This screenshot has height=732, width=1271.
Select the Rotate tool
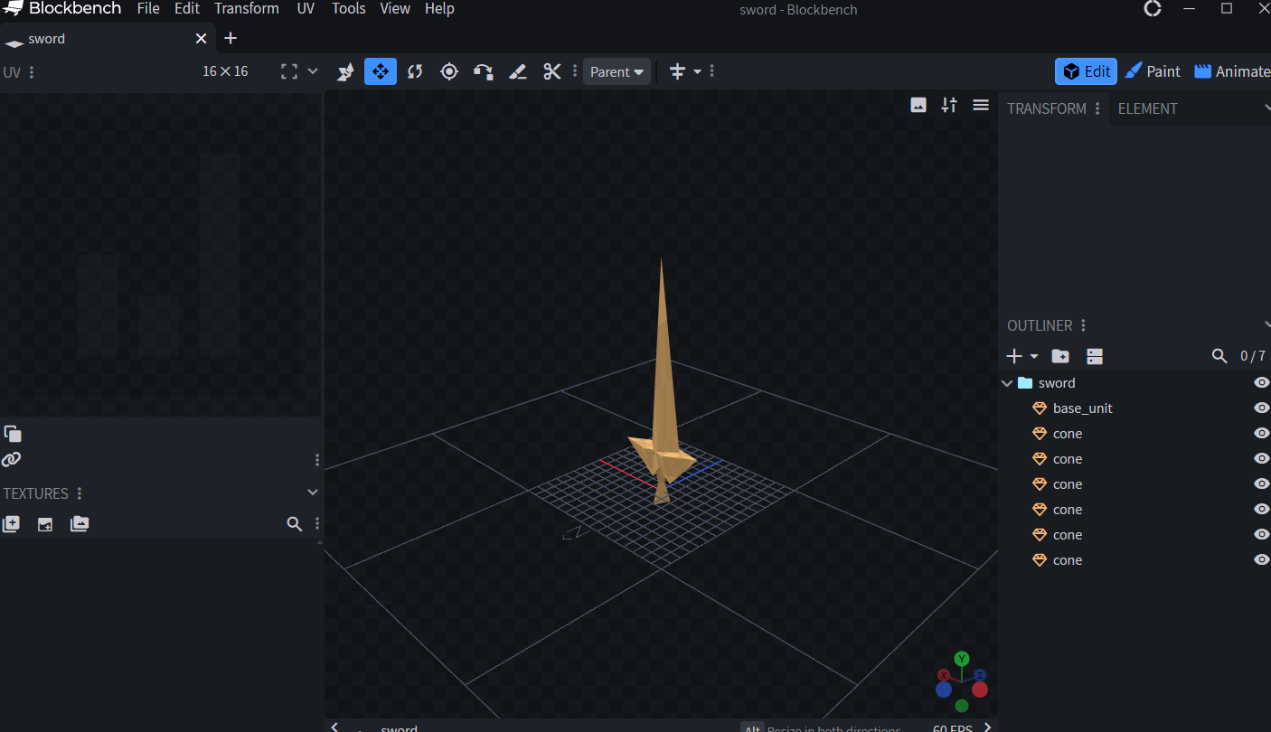pyautogui.click(x=415, y=71)
